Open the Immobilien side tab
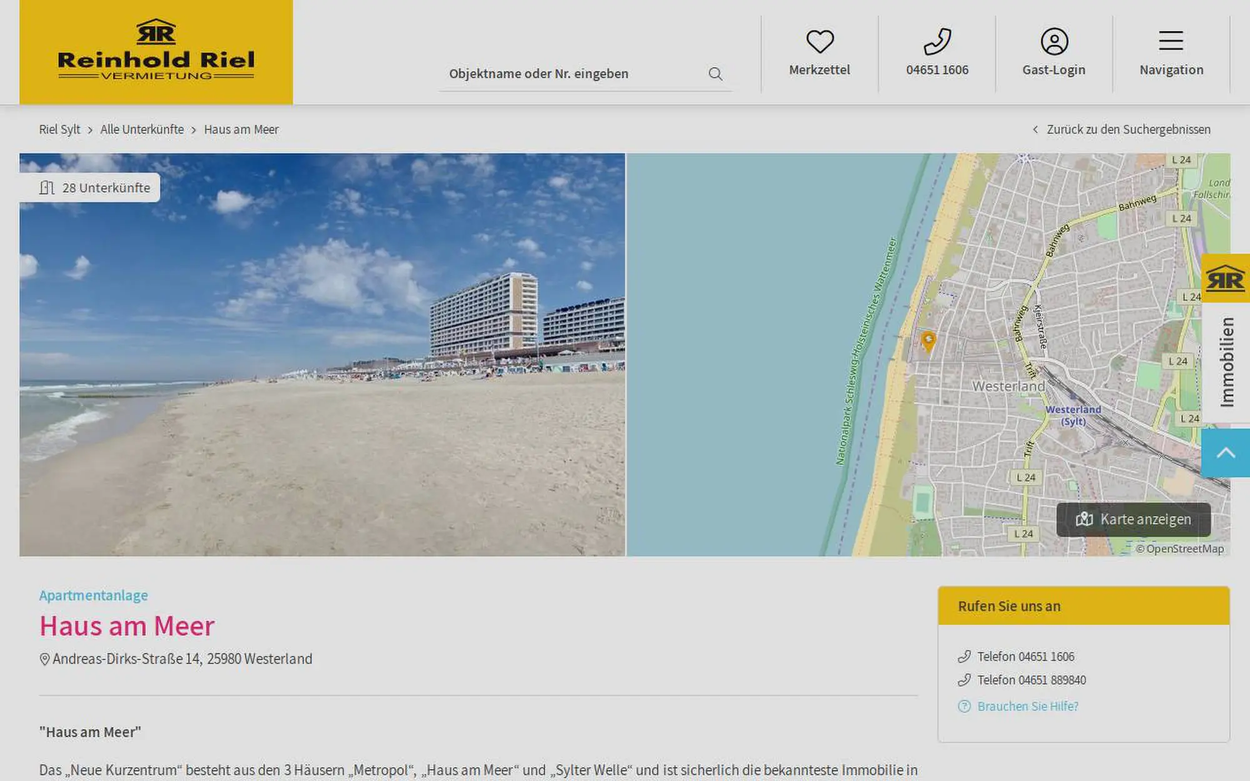 [x=1226, y=362]
